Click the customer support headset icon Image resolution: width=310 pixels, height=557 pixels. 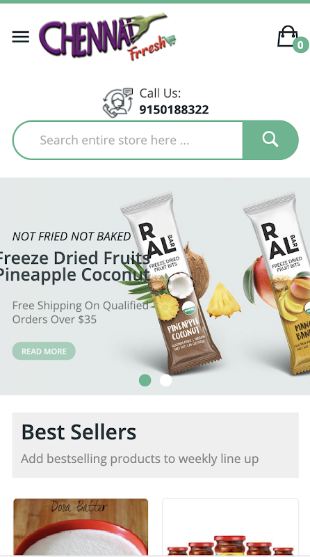tap(118, 102)
